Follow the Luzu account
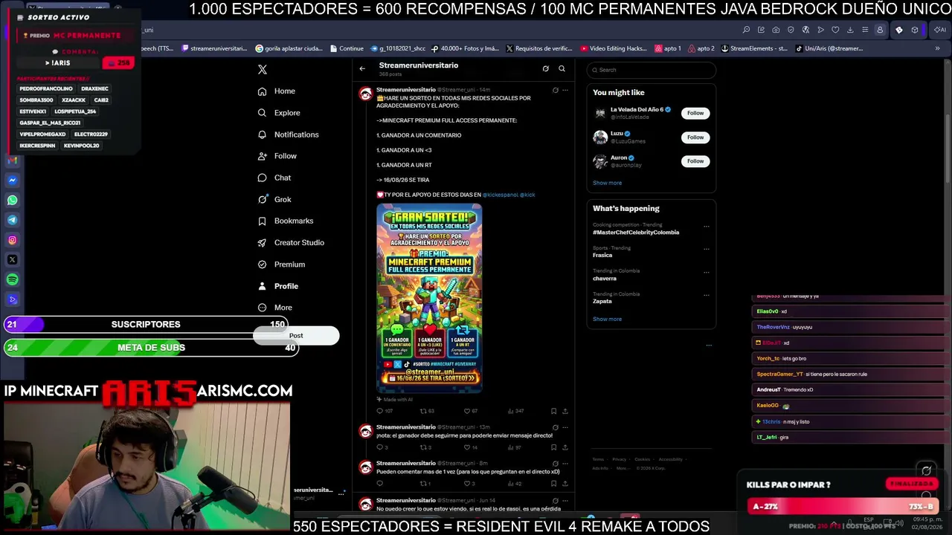This screenshot has width=952, height=535. [x=695, y=137]
